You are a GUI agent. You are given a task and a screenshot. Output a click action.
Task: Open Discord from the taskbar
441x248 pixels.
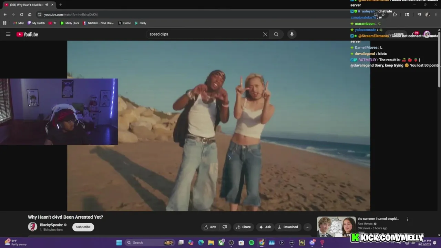tap(312, 242)
